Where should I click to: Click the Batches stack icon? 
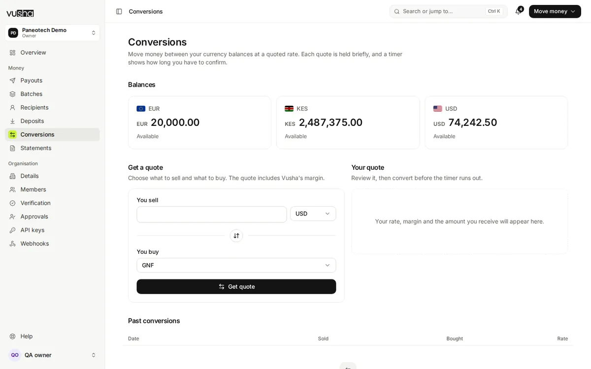click(x=12, y=94)
